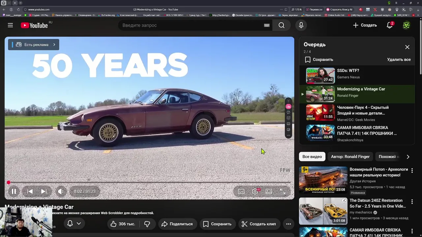Mute the video volume
Image resolution: width=422 pixels, height=237 pixels.
coord(61,191)
